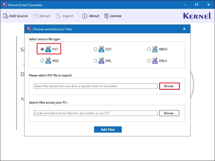Select the EMLX radio button
Viewport: 215px width, 161px height.
click(149, 61)
